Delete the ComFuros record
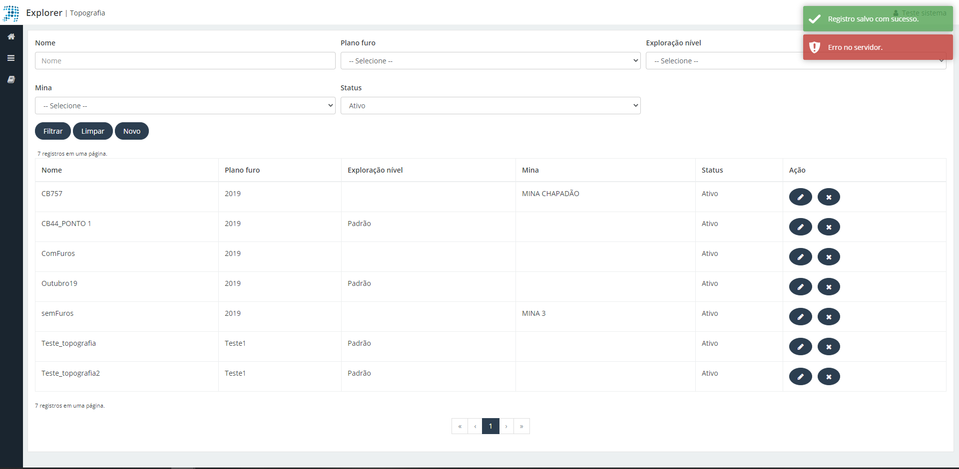The width and height of the screenshot is (959, 469). coord(829,257)
